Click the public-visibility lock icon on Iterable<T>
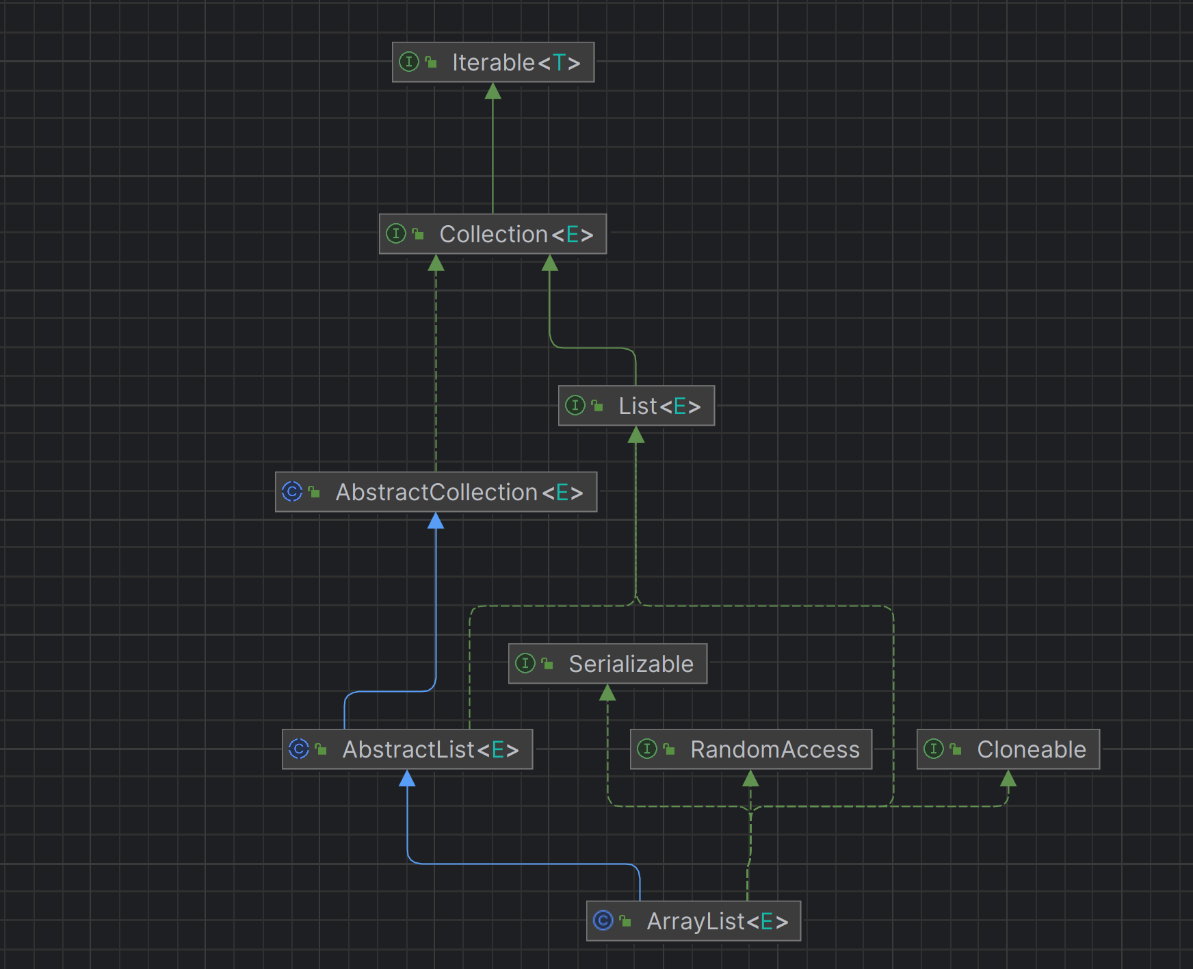 point(431,62)
